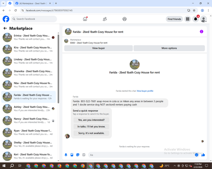This screenshot has height=169, width=212.
Task: Open taskbar clock showing 7:18 PM
Action: click(x=198, y=166)
